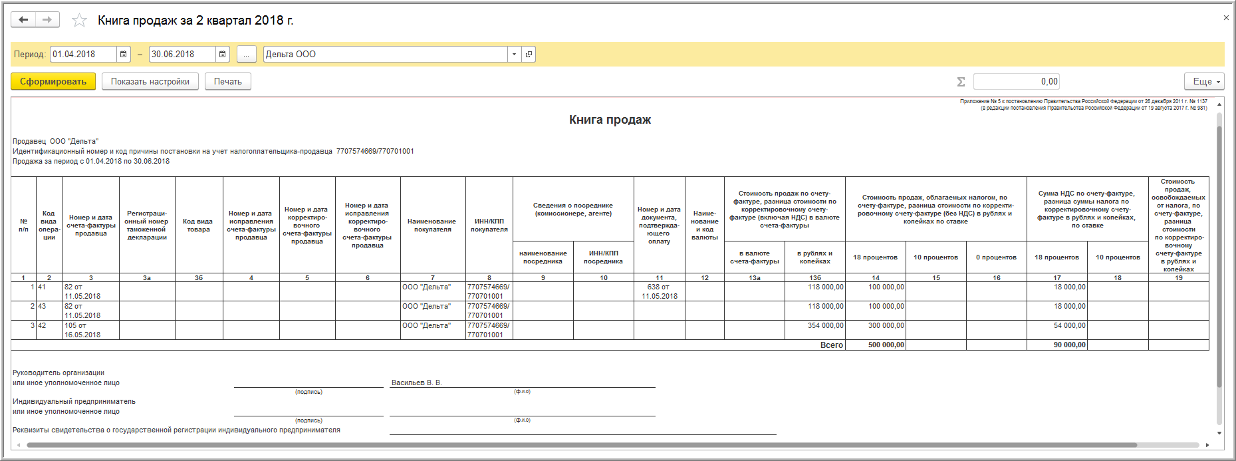Click the scroll left arrow of the report
The height and width of the screenshot is (461, 1236).
[18, 445]
